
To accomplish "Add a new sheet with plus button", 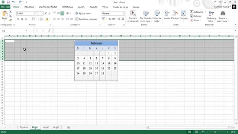I will pos(69,127).
